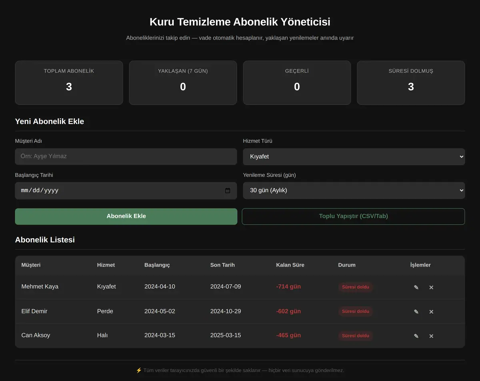The width and height of the screenshot is (480, 381).
Task: Click the Son Tarih column header
Action: [222, 265]
